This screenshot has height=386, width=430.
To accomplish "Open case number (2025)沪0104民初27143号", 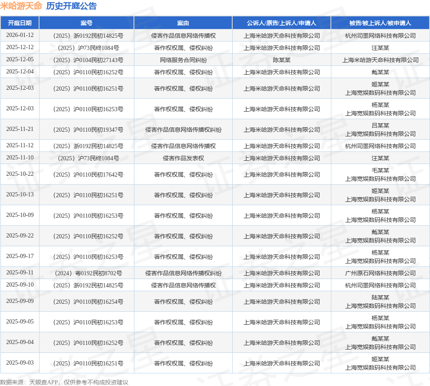I will coord(87,60).
